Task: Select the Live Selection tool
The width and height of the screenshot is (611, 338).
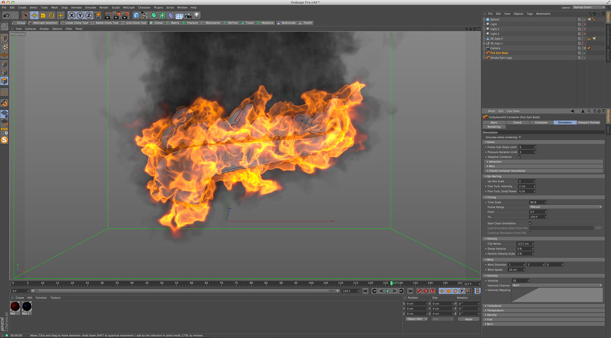Action: [26, 15]
